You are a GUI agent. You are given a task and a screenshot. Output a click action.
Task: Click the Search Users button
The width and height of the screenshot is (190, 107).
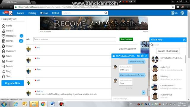pyautogui.click(x=126, y=39)
